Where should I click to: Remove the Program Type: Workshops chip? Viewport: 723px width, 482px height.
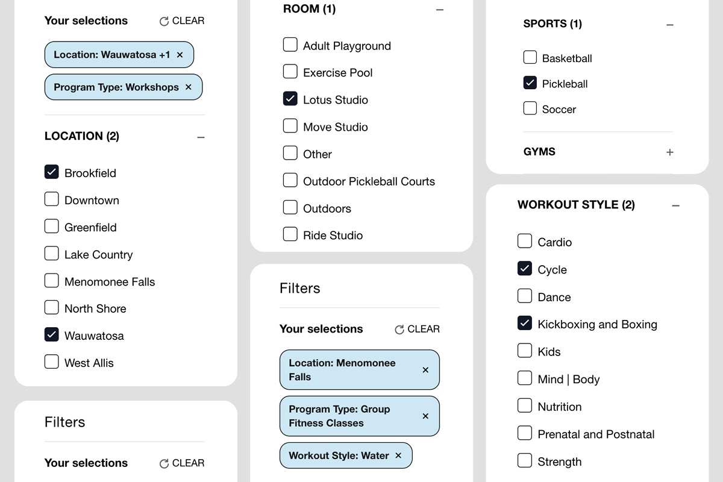point(188,87)
